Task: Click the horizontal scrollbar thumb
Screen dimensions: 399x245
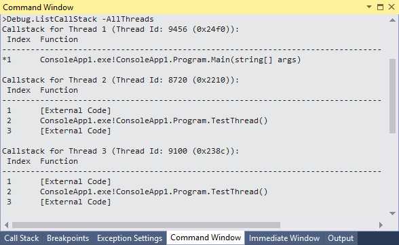Action: tap(146, 225)
